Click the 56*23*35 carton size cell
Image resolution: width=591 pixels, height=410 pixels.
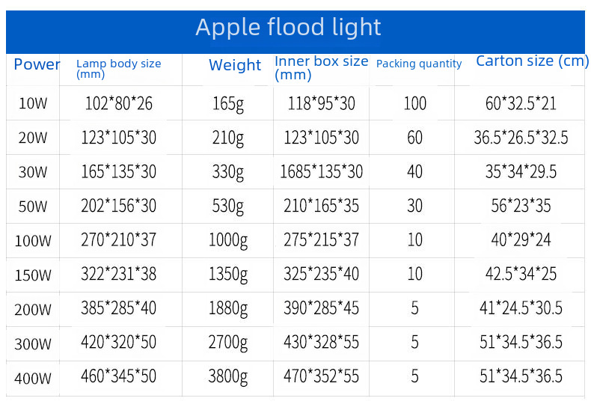pyautogui.click(x=521, y=206)
